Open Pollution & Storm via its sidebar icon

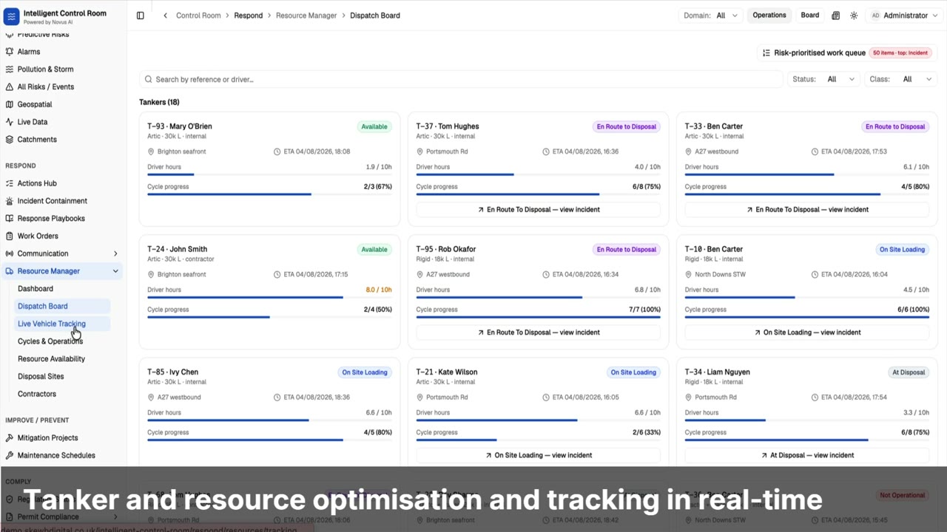(10, 69)
